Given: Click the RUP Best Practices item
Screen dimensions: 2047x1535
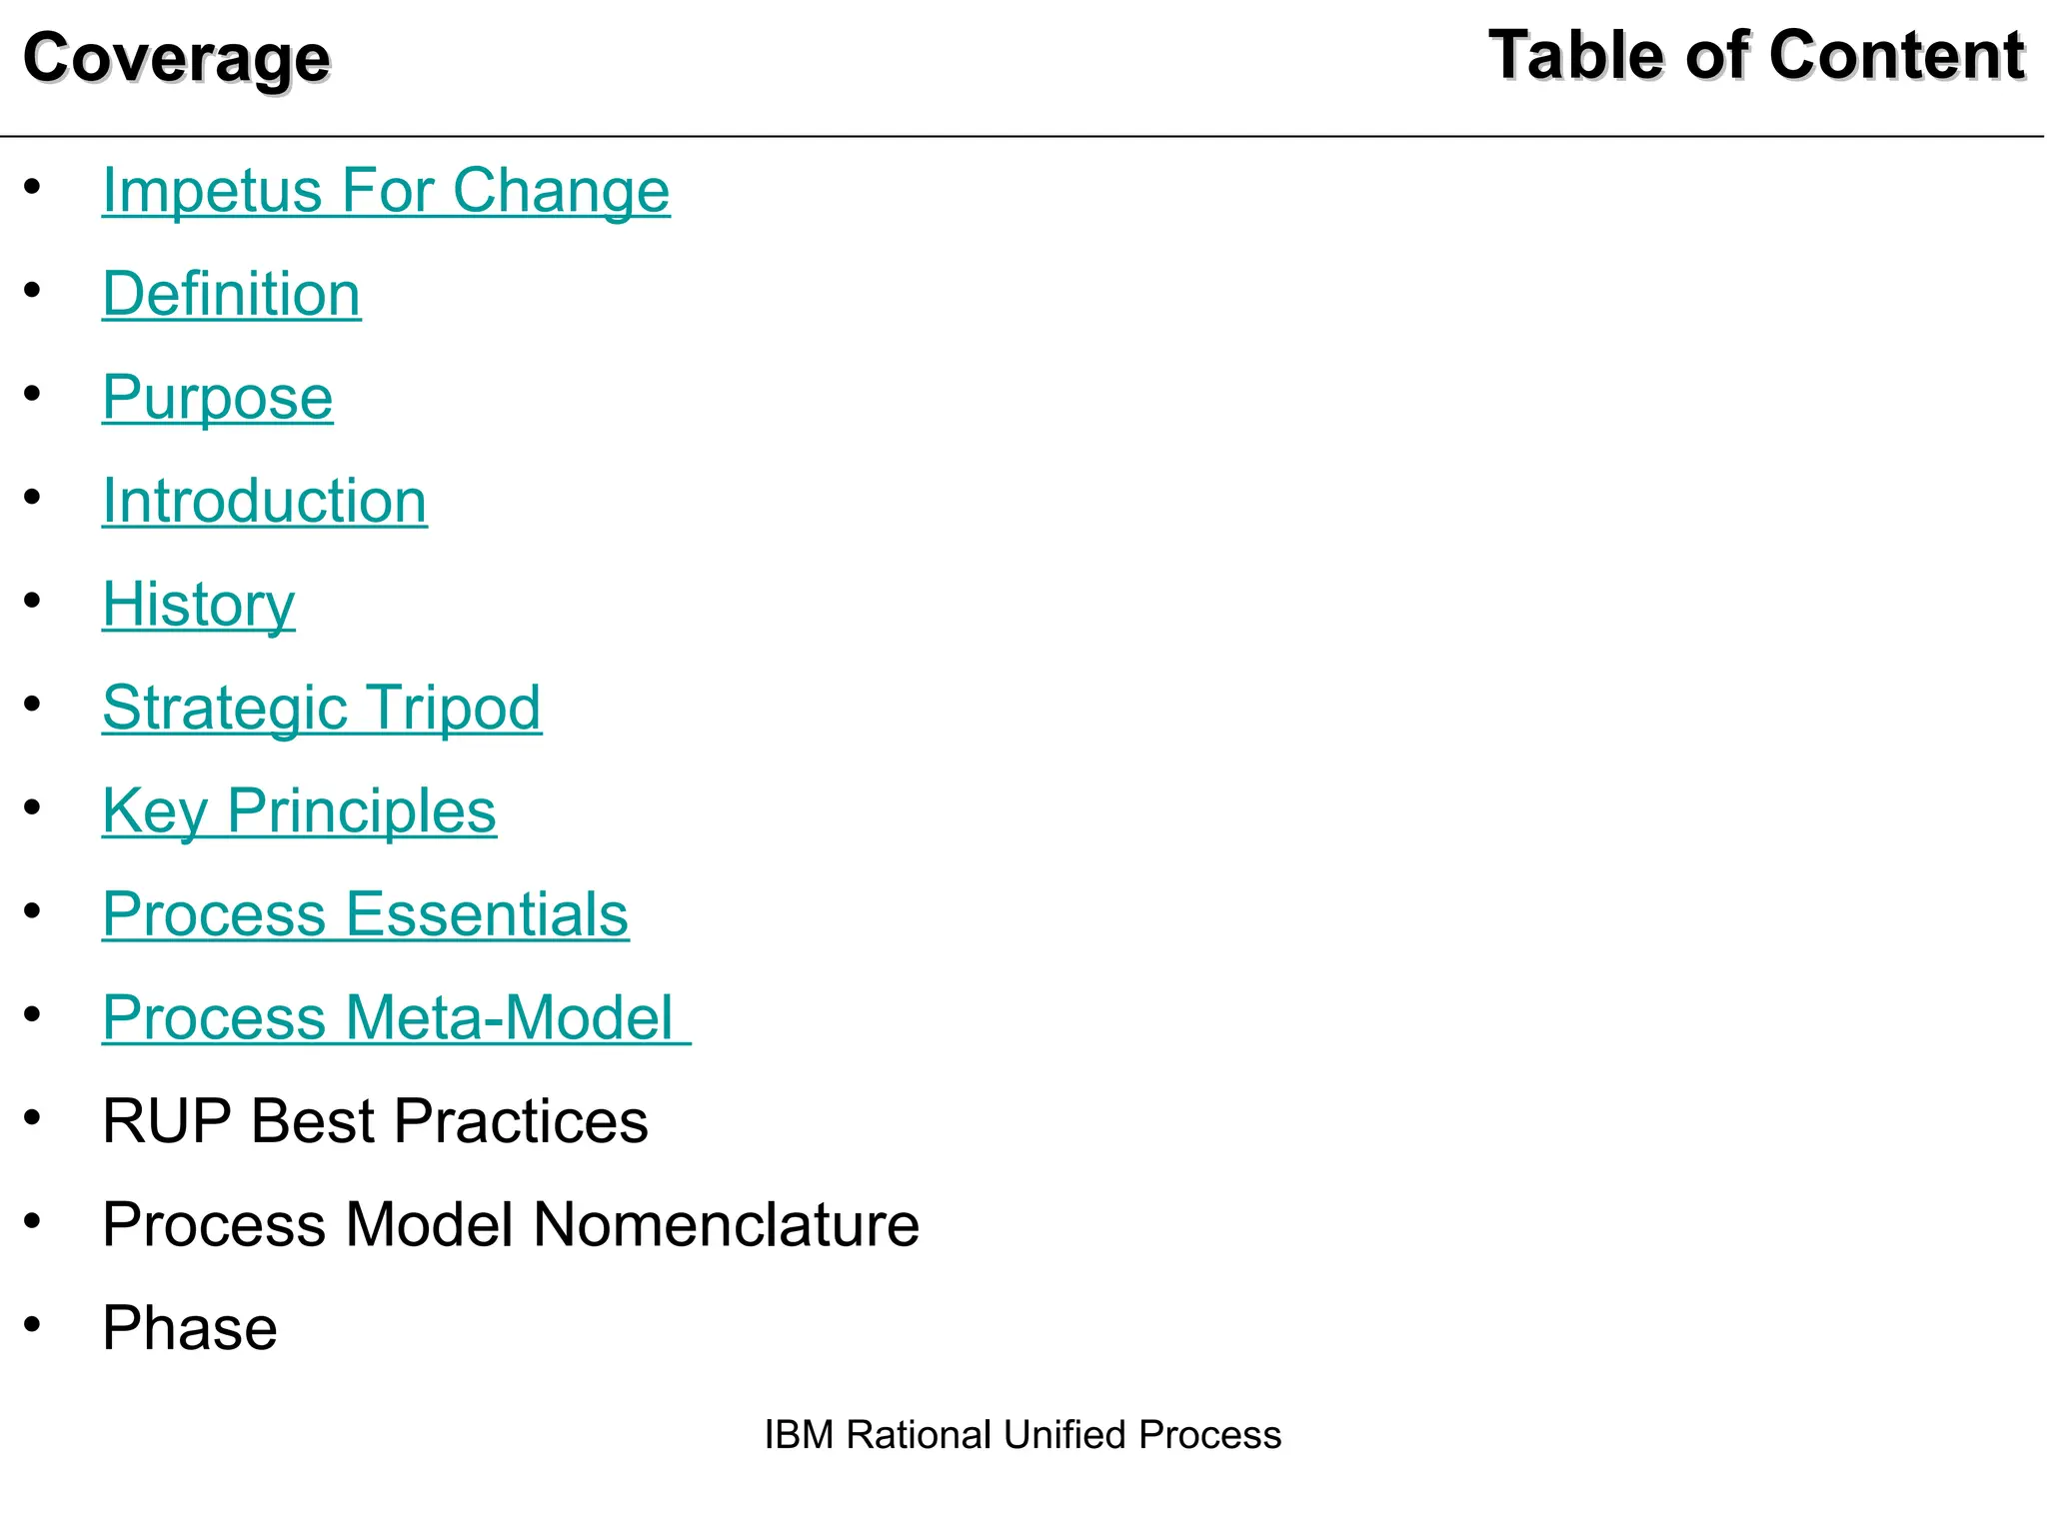Looking at the screenshot, I should tap(375, 1120).
